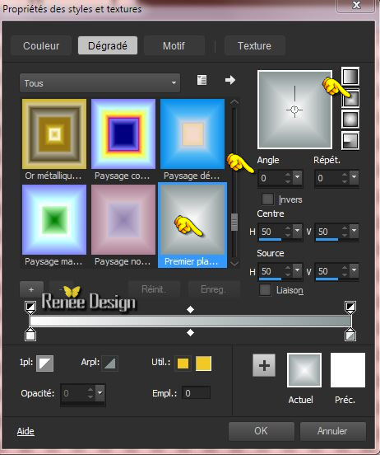Open the Texture tab
Screen dimensions: 380x455
point(255,45)
